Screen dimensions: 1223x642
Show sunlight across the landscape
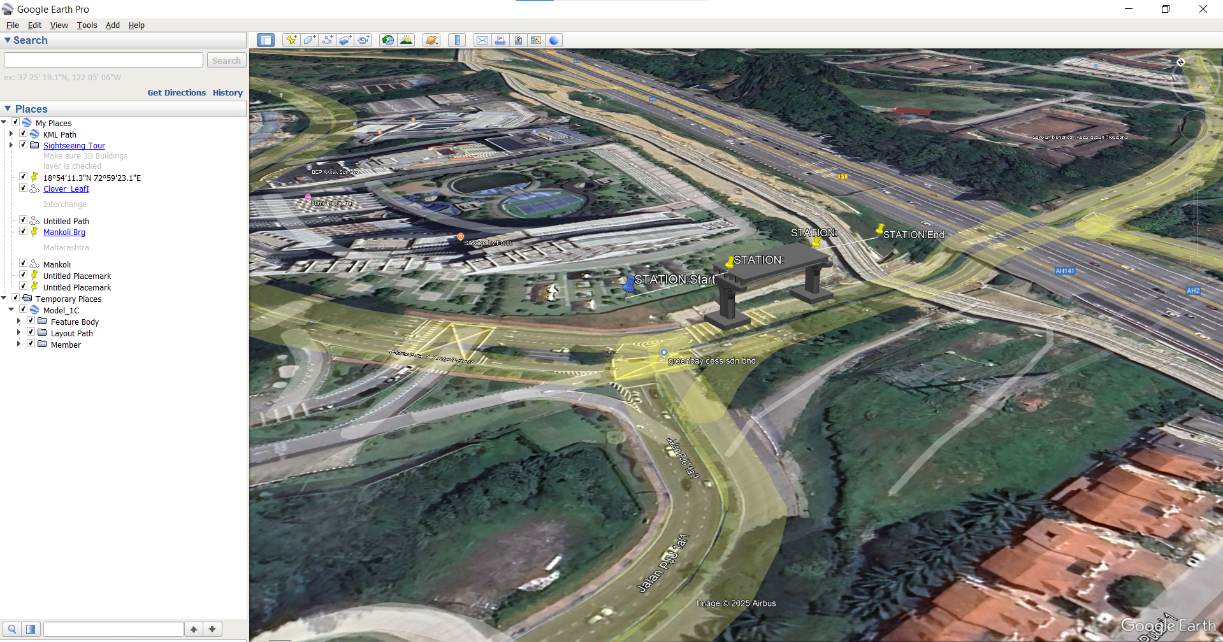tap(406, 40)
